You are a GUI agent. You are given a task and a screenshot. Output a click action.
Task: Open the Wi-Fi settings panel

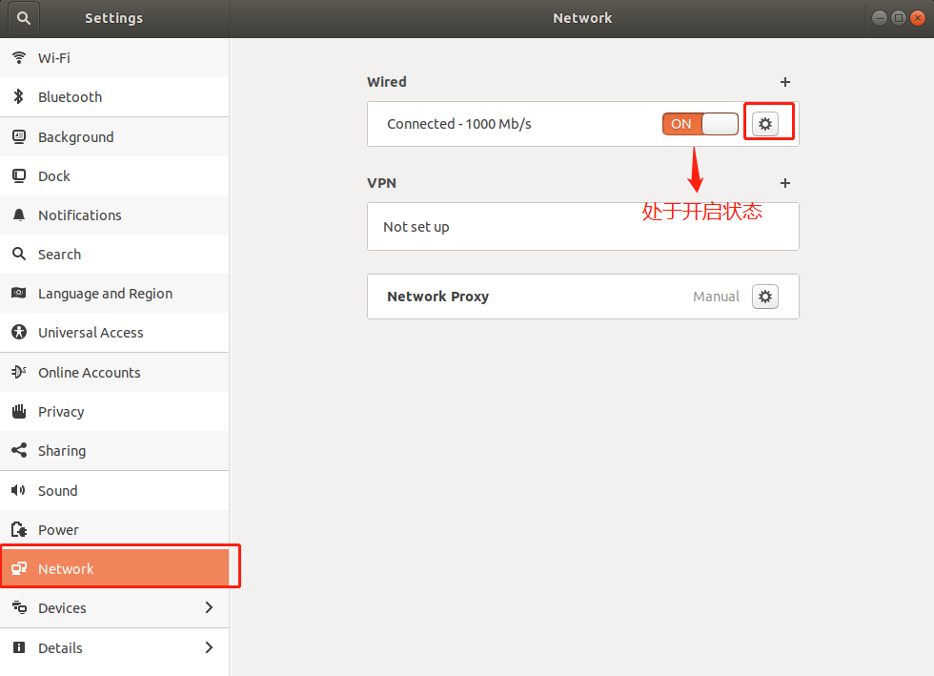click(x=114, y=58)
